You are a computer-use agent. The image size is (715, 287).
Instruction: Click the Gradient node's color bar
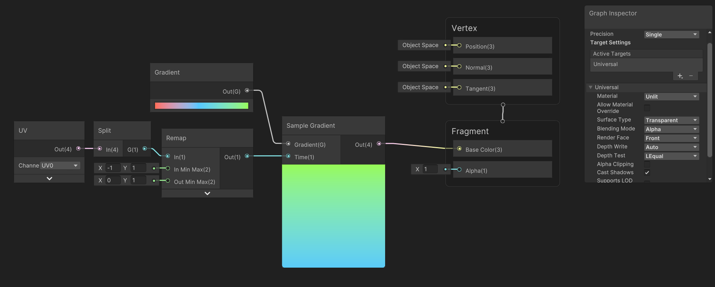coord(202,105)
